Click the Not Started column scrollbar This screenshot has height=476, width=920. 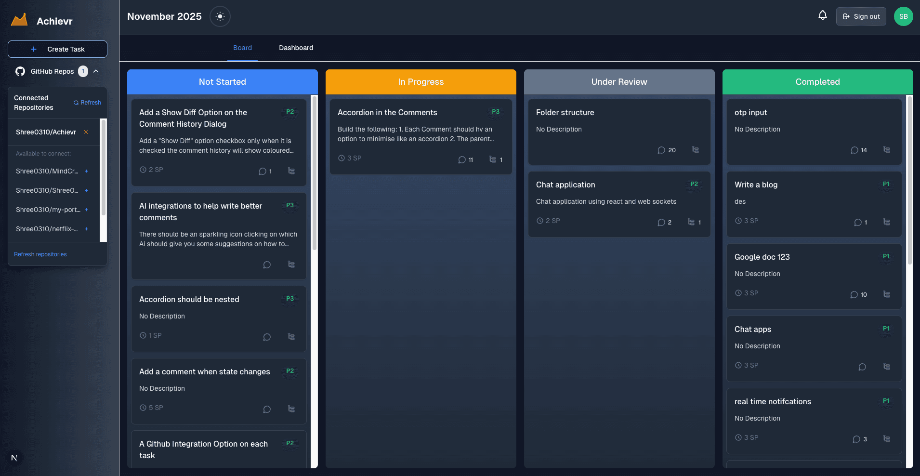point(315,173)
